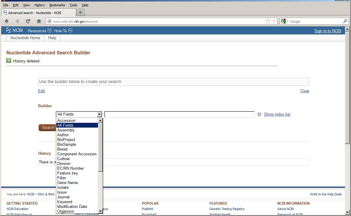Reload the page with the refresh icon
The image size is (351, 216).
[x=28, y=21]
